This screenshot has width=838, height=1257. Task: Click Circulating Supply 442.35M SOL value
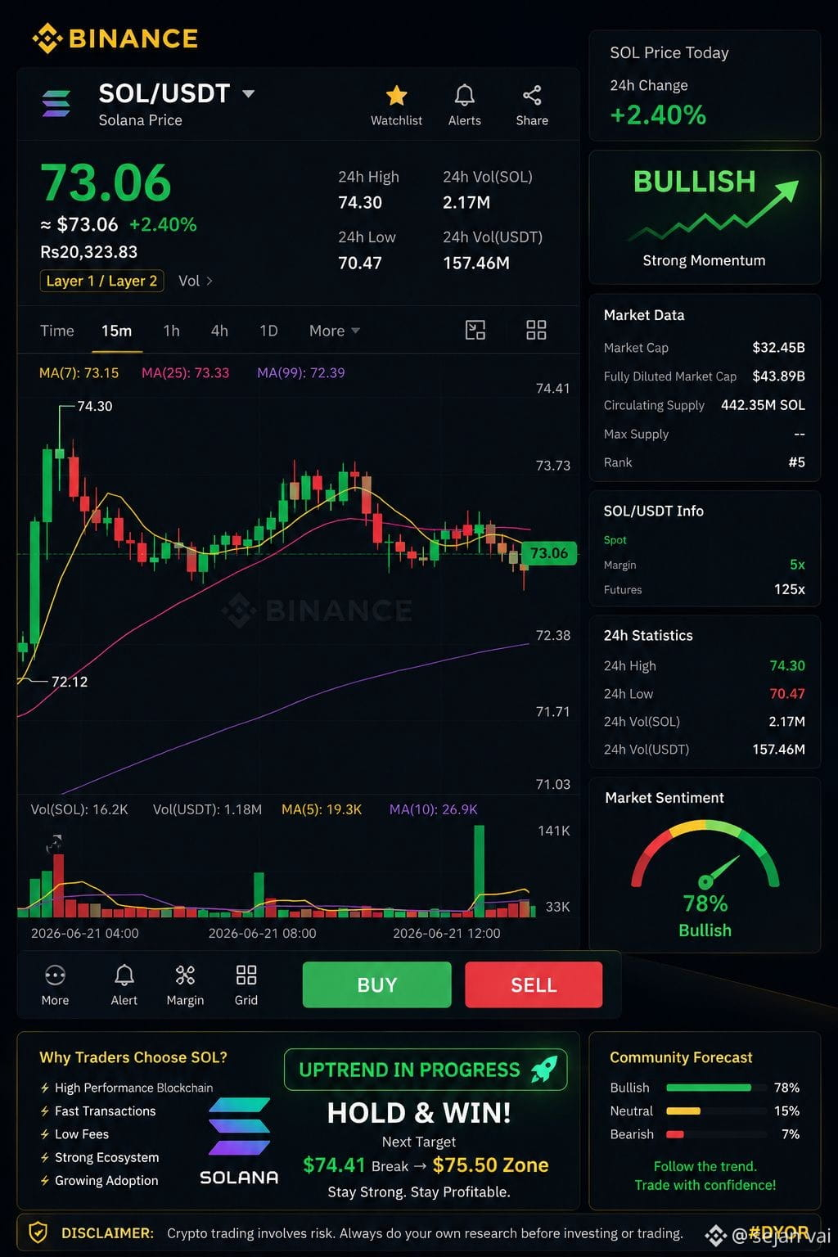pyautogui.click(x=763, y=405)
